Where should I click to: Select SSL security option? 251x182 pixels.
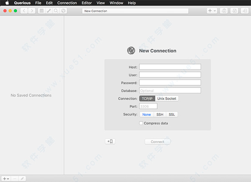pos(172,115)
